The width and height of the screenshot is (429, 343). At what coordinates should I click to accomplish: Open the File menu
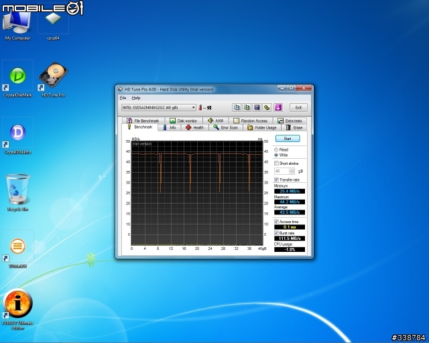point(123,98)
